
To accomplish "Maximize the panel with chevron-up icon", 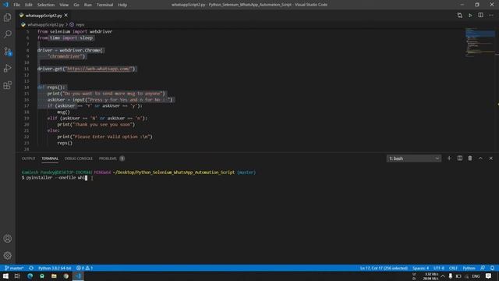I will (x=480, y=158).
